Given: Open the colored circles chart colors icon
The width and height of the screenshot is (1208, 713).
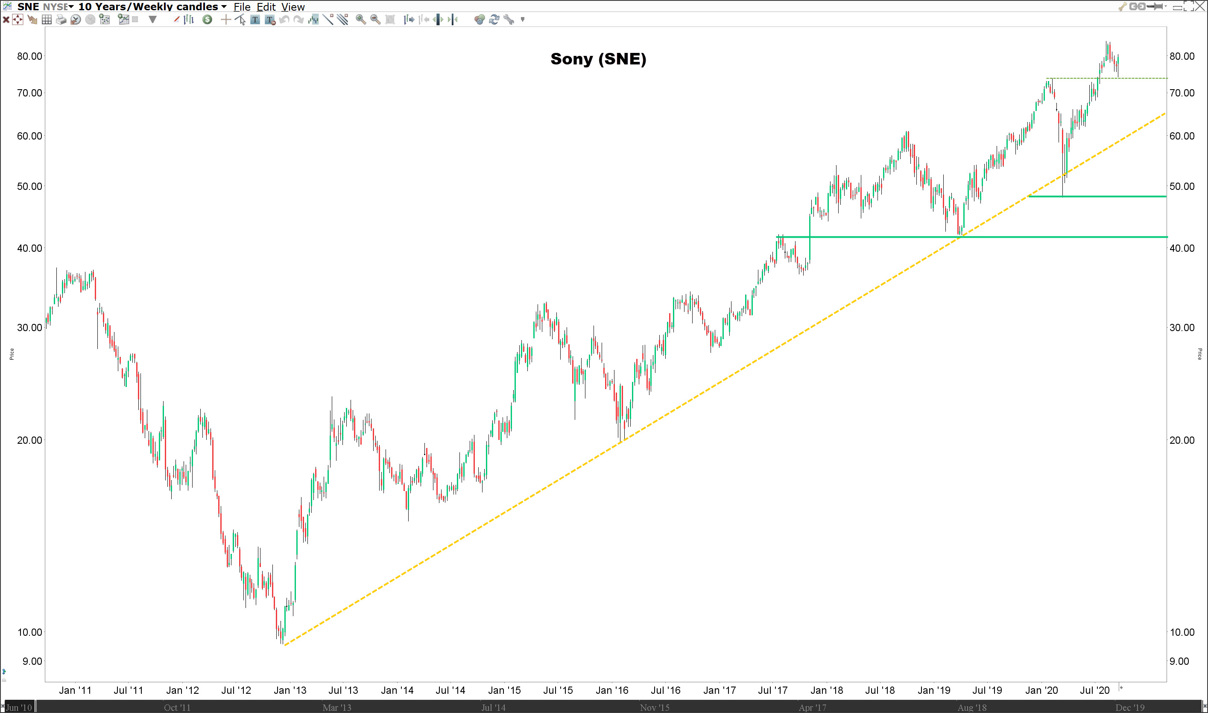Looking at the screenshot, I should (x=479, y=20).
